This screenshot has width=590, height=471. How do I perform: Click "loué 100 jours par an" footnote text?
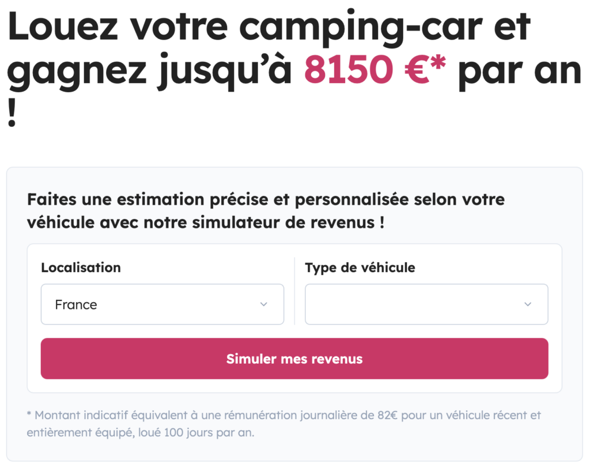[x=196, y=433]
